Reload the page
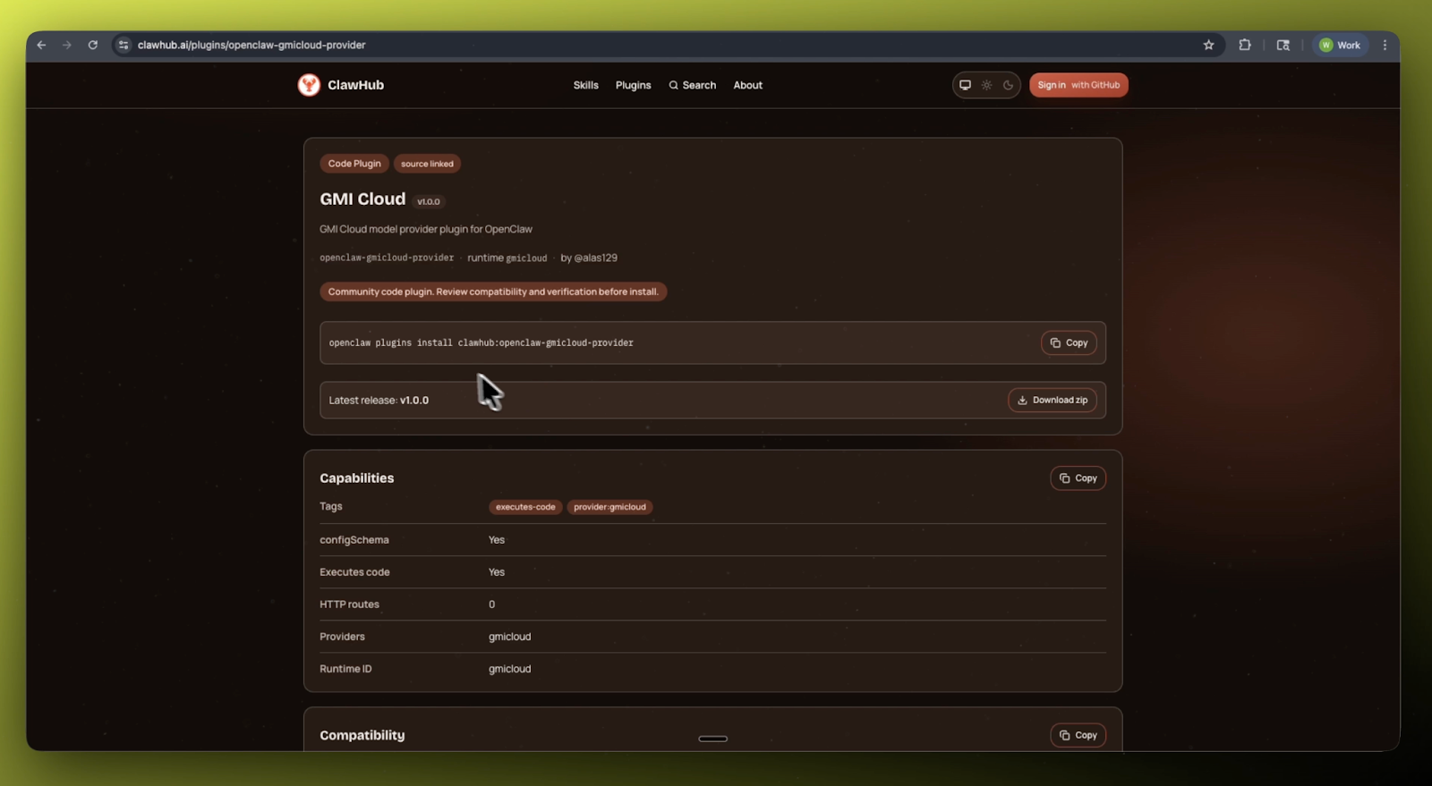This screenshot has height=786, width=1432. coord(92,45)
